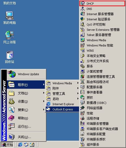Open 事件查看器
Viewport: 126px width, 148px height.
click(x=102, y=92)
